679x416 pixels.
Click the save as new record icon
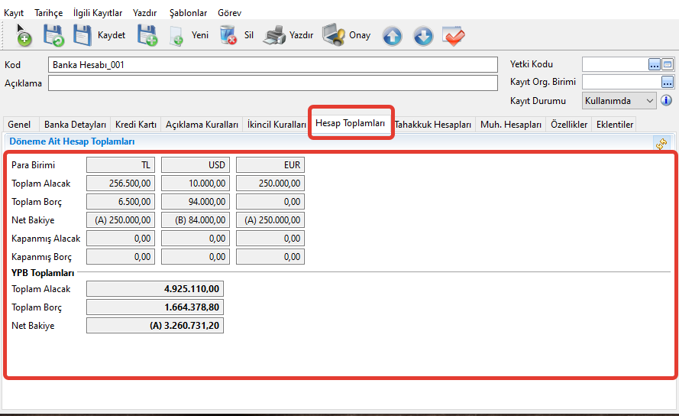coord(147,35)
